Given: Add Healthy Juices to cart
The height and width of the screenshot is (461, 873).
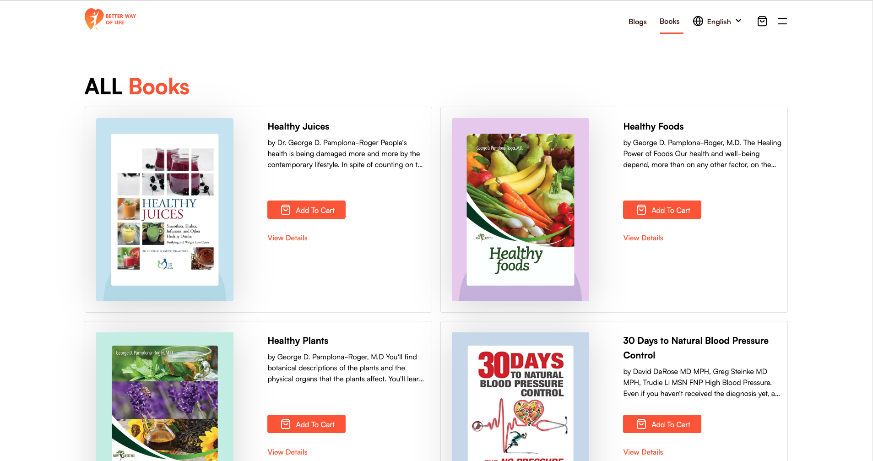Looking at the screenshot, I should 306,210.
